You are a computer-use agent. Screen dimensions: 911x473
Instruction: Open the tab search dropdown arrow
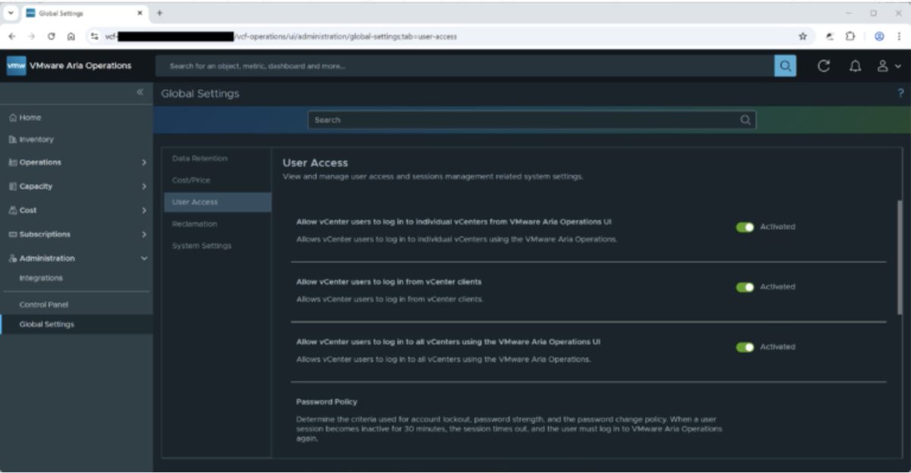[x=11, y=13]
